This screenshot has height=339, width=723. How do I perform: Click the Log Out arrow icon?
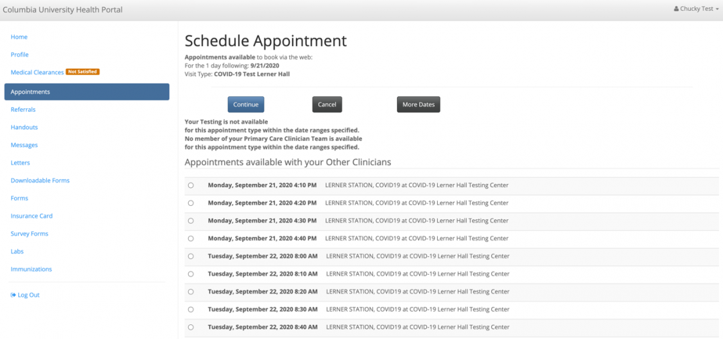click(13, 295)
